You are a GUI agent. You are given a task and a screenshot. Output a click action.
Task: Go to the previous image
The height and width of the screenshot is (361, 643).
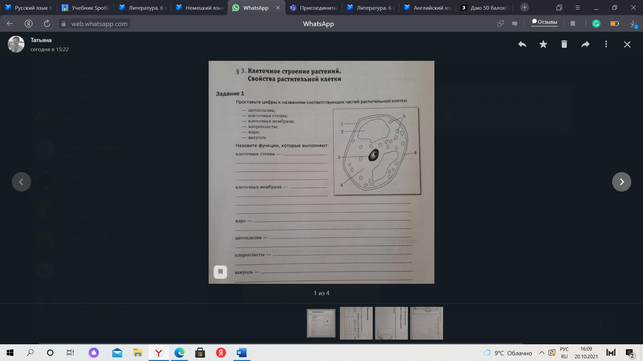point(21,182)
